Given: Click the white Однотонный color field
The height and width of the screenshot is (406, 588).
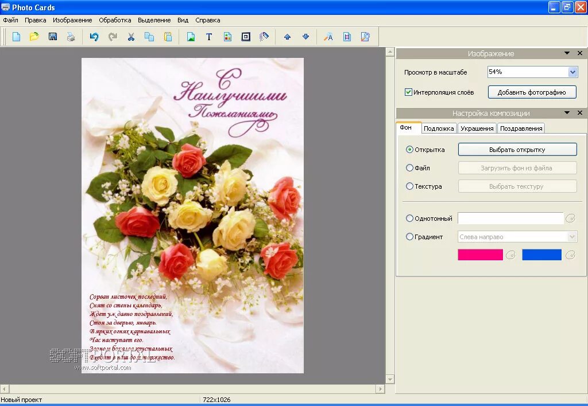Looking at the screenshot, I should pos(510,218).
